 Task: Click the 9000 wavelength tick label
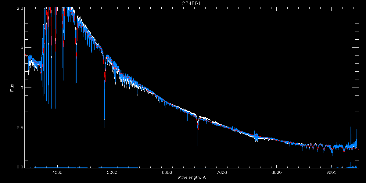click(331, 172)
